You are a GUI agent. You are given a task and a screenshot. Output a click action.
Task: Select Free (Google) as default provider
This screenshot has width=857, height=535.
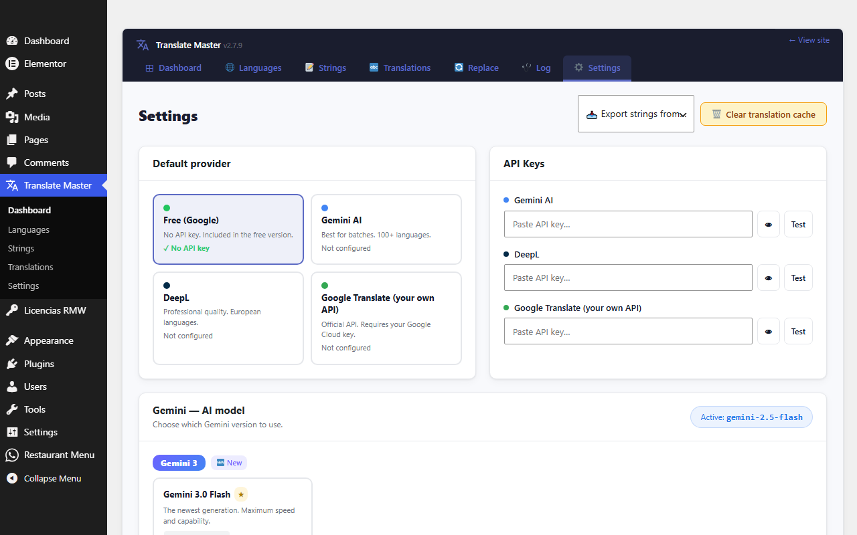[x=228, y=229]
